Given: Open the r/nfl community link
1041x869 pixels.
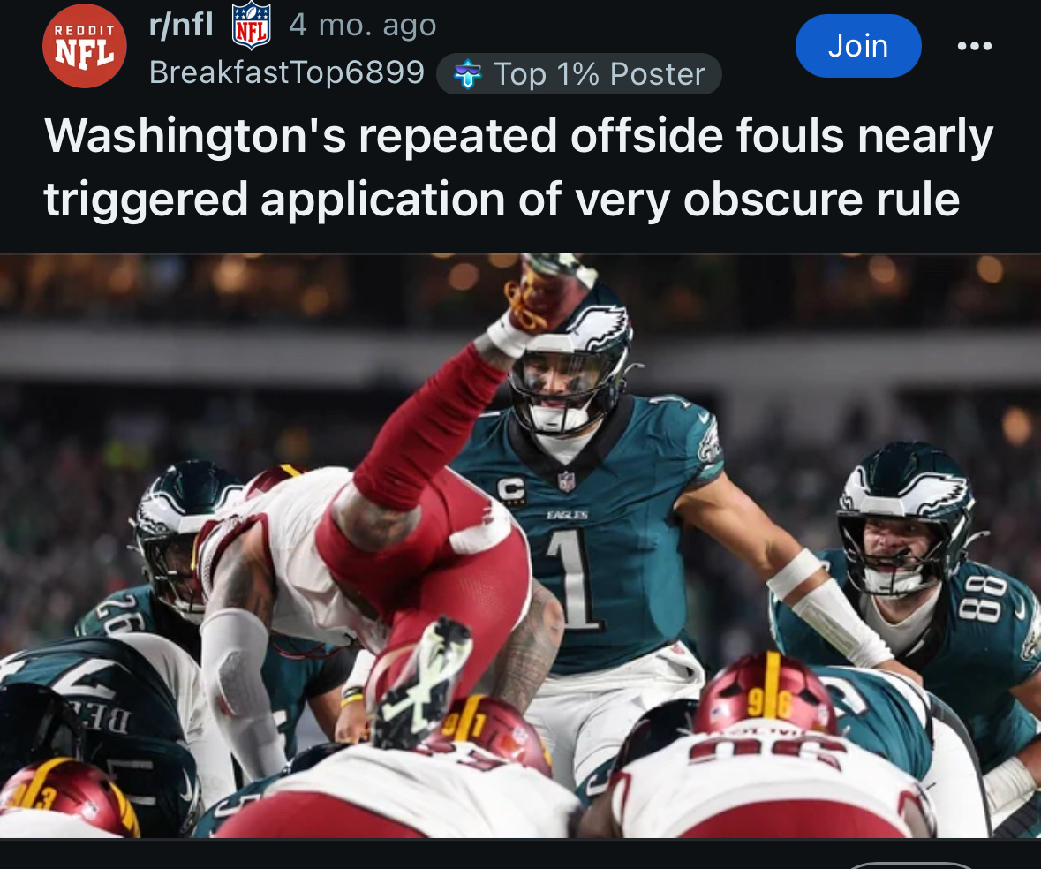Looking at the screenshot, I should click(x=181, y=26).
